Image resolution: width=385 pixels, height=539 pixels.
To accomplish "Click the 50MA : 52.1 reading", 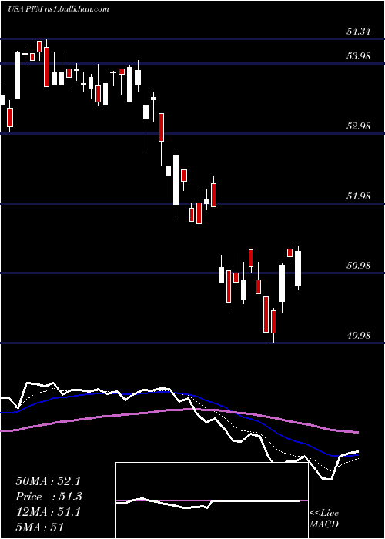I will coord(49,481).
